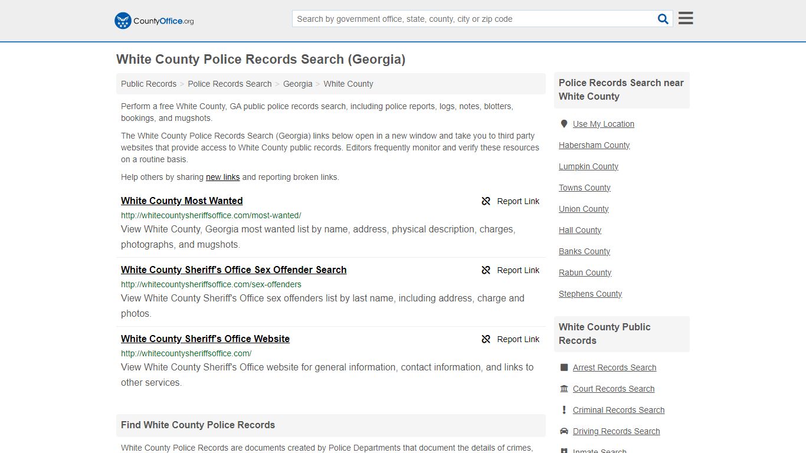The width and height of the screenshot is (806, 453).
Task: Open the hamburger menu
Action: click(x=686, y=18)
